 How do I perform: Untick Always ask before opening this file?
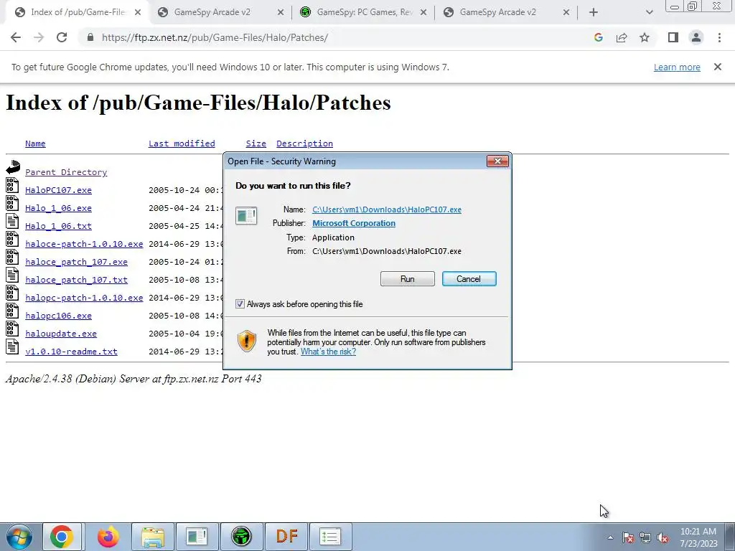pyautogui.click(x=240, y=304)
